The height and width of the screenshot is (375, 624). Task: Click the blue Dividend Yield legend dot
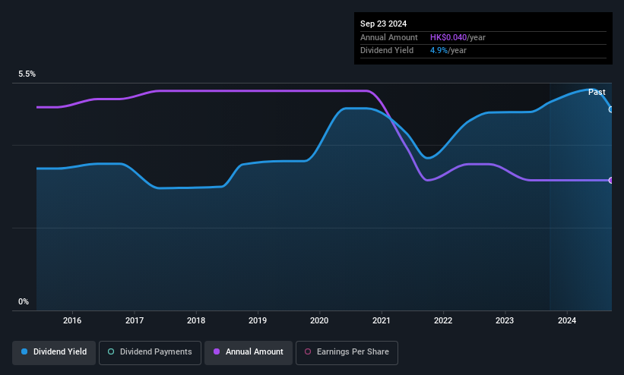click(24, 351)
